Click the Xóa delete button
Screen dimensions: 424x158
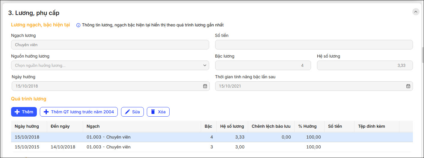click(x=158, y=112)
